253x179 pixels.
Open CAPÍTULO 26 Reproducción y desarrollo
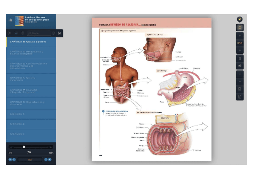[x=31, y=103]
